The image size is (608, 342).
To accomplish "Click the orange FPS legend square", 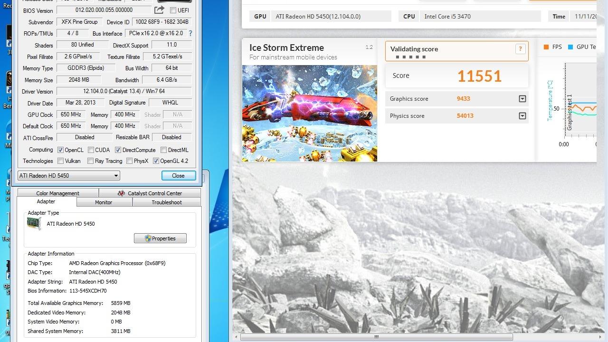I will (x=546, y=47).
